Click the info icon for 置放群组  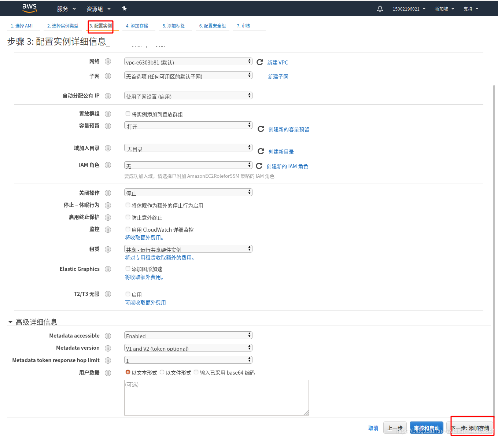[108, 114]
